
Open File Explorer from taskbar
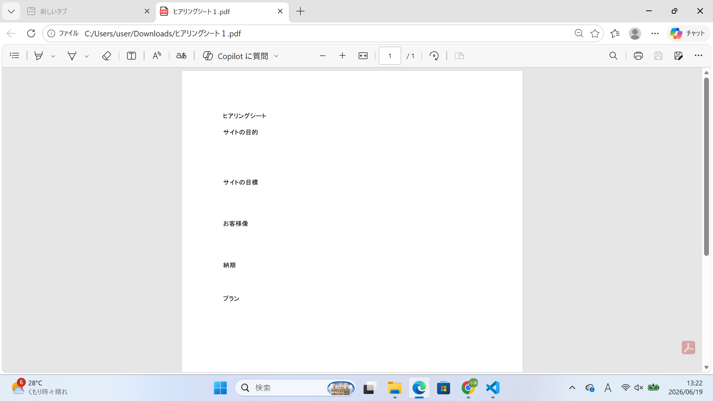tap(394, 388)
